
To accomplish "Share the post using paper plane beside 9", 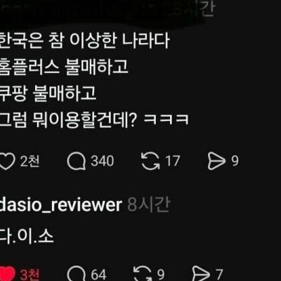I will (x=216, y=161).
